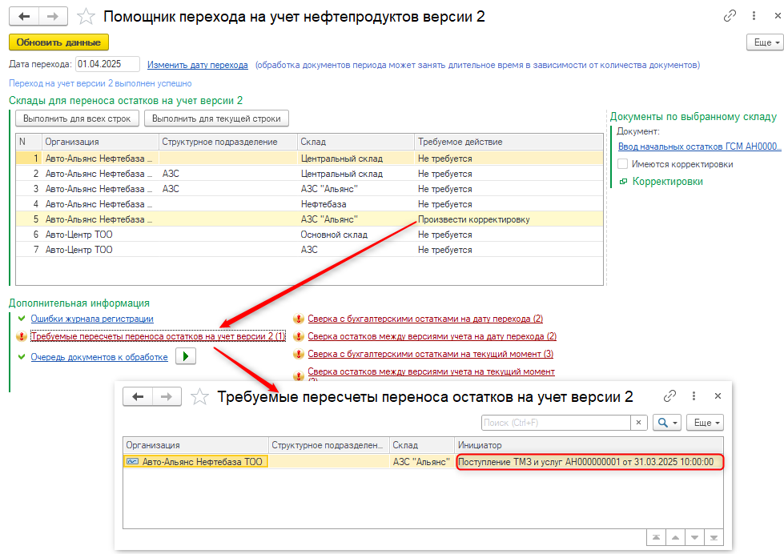Screen dimensions: 784x554
Task: Go back using popup window back arrow
Action: click(138, 397)
